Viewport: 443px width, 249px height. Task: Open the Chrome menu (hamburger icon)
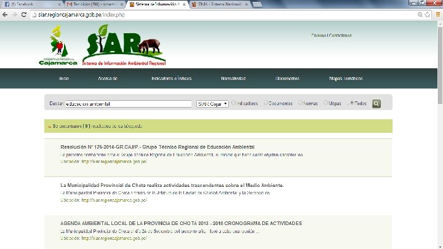click(438, 15)
